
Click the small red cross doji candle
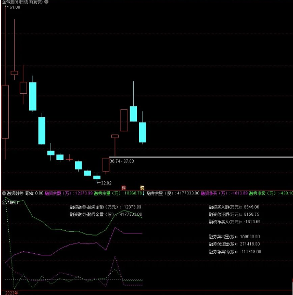pos(69,159)
